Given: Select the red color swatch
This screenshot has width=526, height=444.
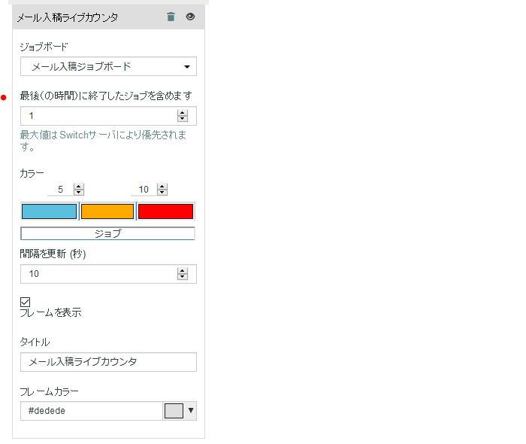Looking at the screenshot, I should coord(165,211).
